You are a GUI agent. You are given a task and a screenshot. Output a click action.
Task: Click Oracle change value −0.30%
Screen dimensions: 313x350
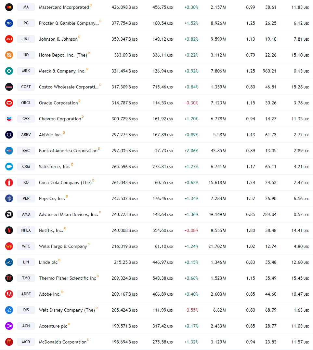tap(191, 103)
